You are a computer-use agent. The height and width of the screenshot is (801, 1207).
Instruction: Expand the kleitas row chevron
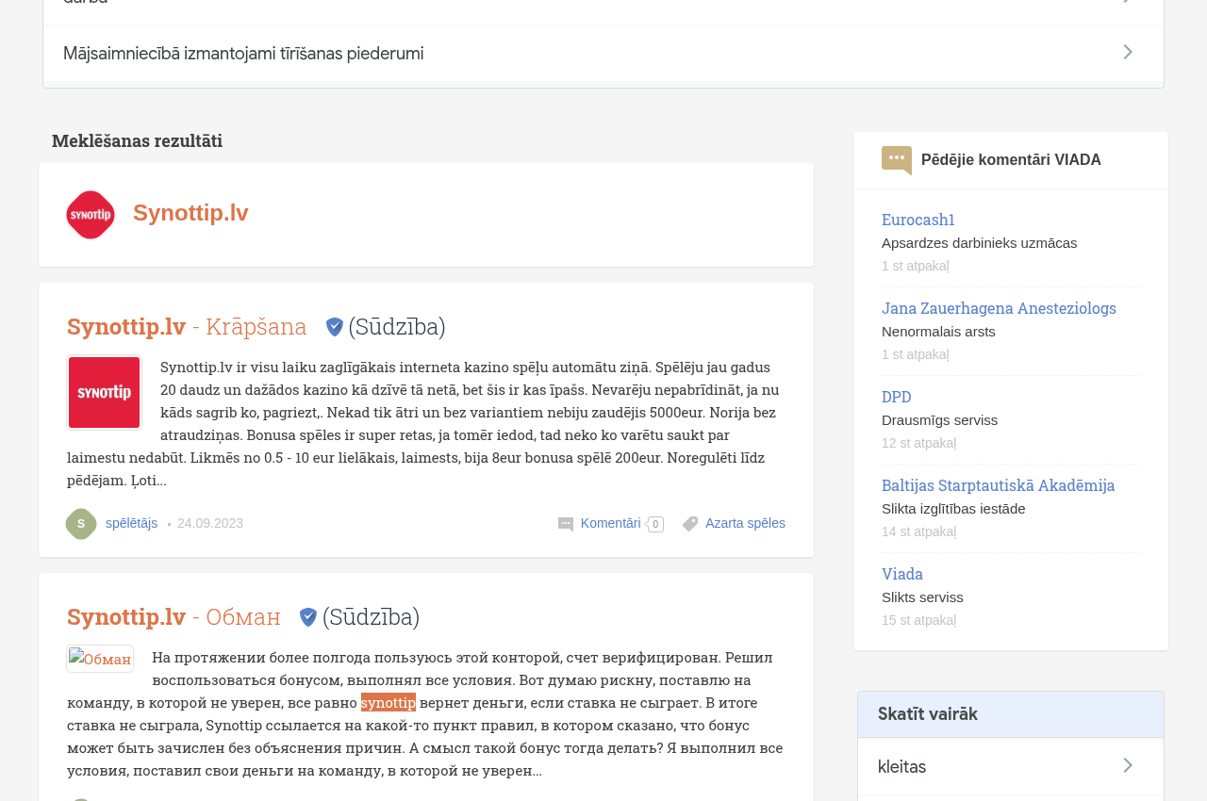[1128, 766]
